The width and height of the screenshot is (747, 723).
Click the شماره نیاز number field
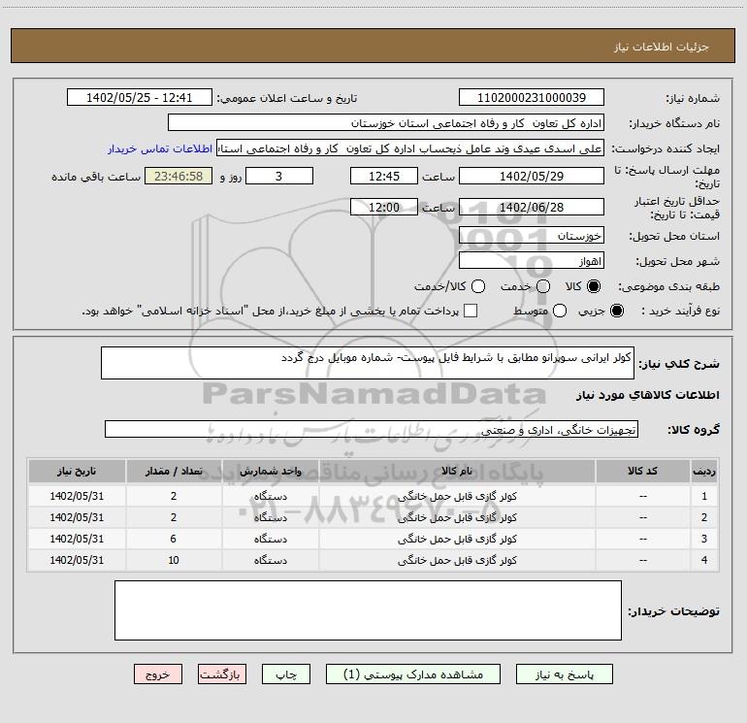(532, 98)
